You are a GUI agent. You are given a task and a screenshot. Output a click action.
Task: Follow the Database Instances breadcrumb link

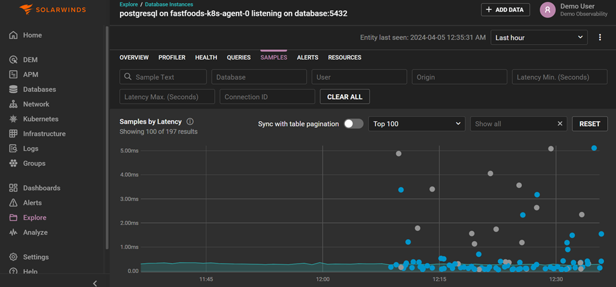click(169, 4)
